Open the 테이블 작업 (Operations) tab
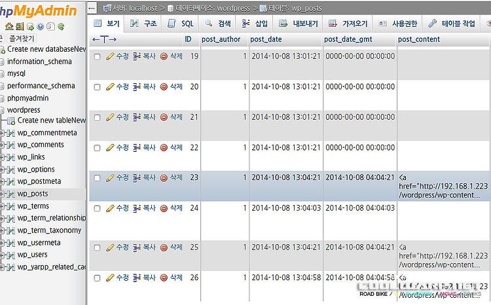The image size is (491, 305). (451, 24)
